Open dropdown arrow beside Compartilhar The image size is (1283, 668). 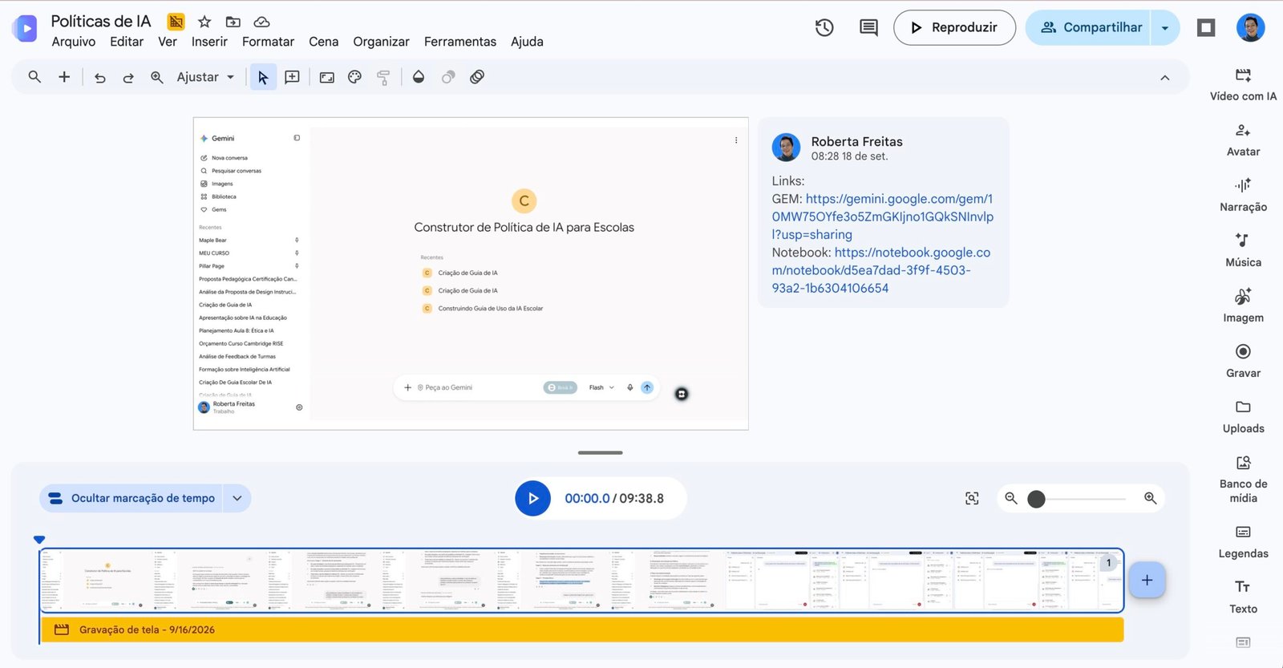(1165, 28)
